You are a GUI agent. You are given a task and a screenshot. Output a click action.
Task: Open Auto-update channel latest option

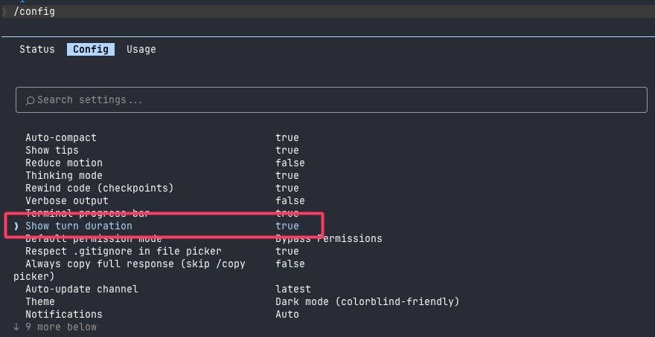click(x=293, y=289)
